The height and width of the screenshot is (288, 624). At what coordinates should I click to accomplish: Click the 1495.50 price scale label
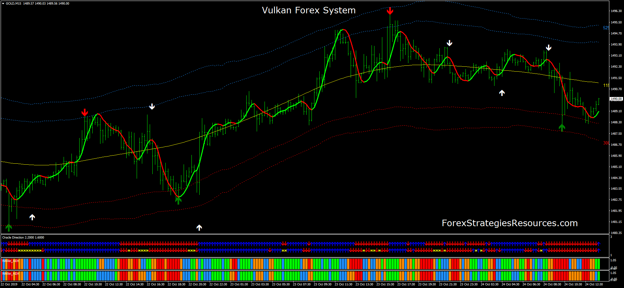pos(616,22)
